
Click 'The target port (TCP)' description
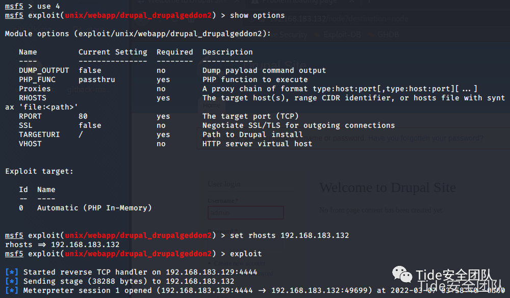pos(250,116)
